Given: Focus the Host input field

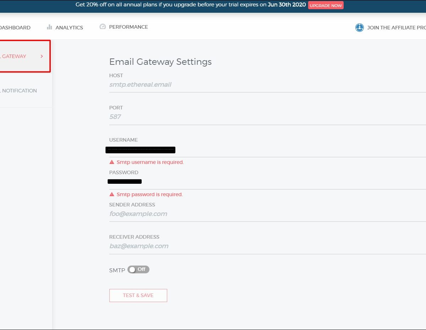Looking at the screenshot, I should click(266, 85).
